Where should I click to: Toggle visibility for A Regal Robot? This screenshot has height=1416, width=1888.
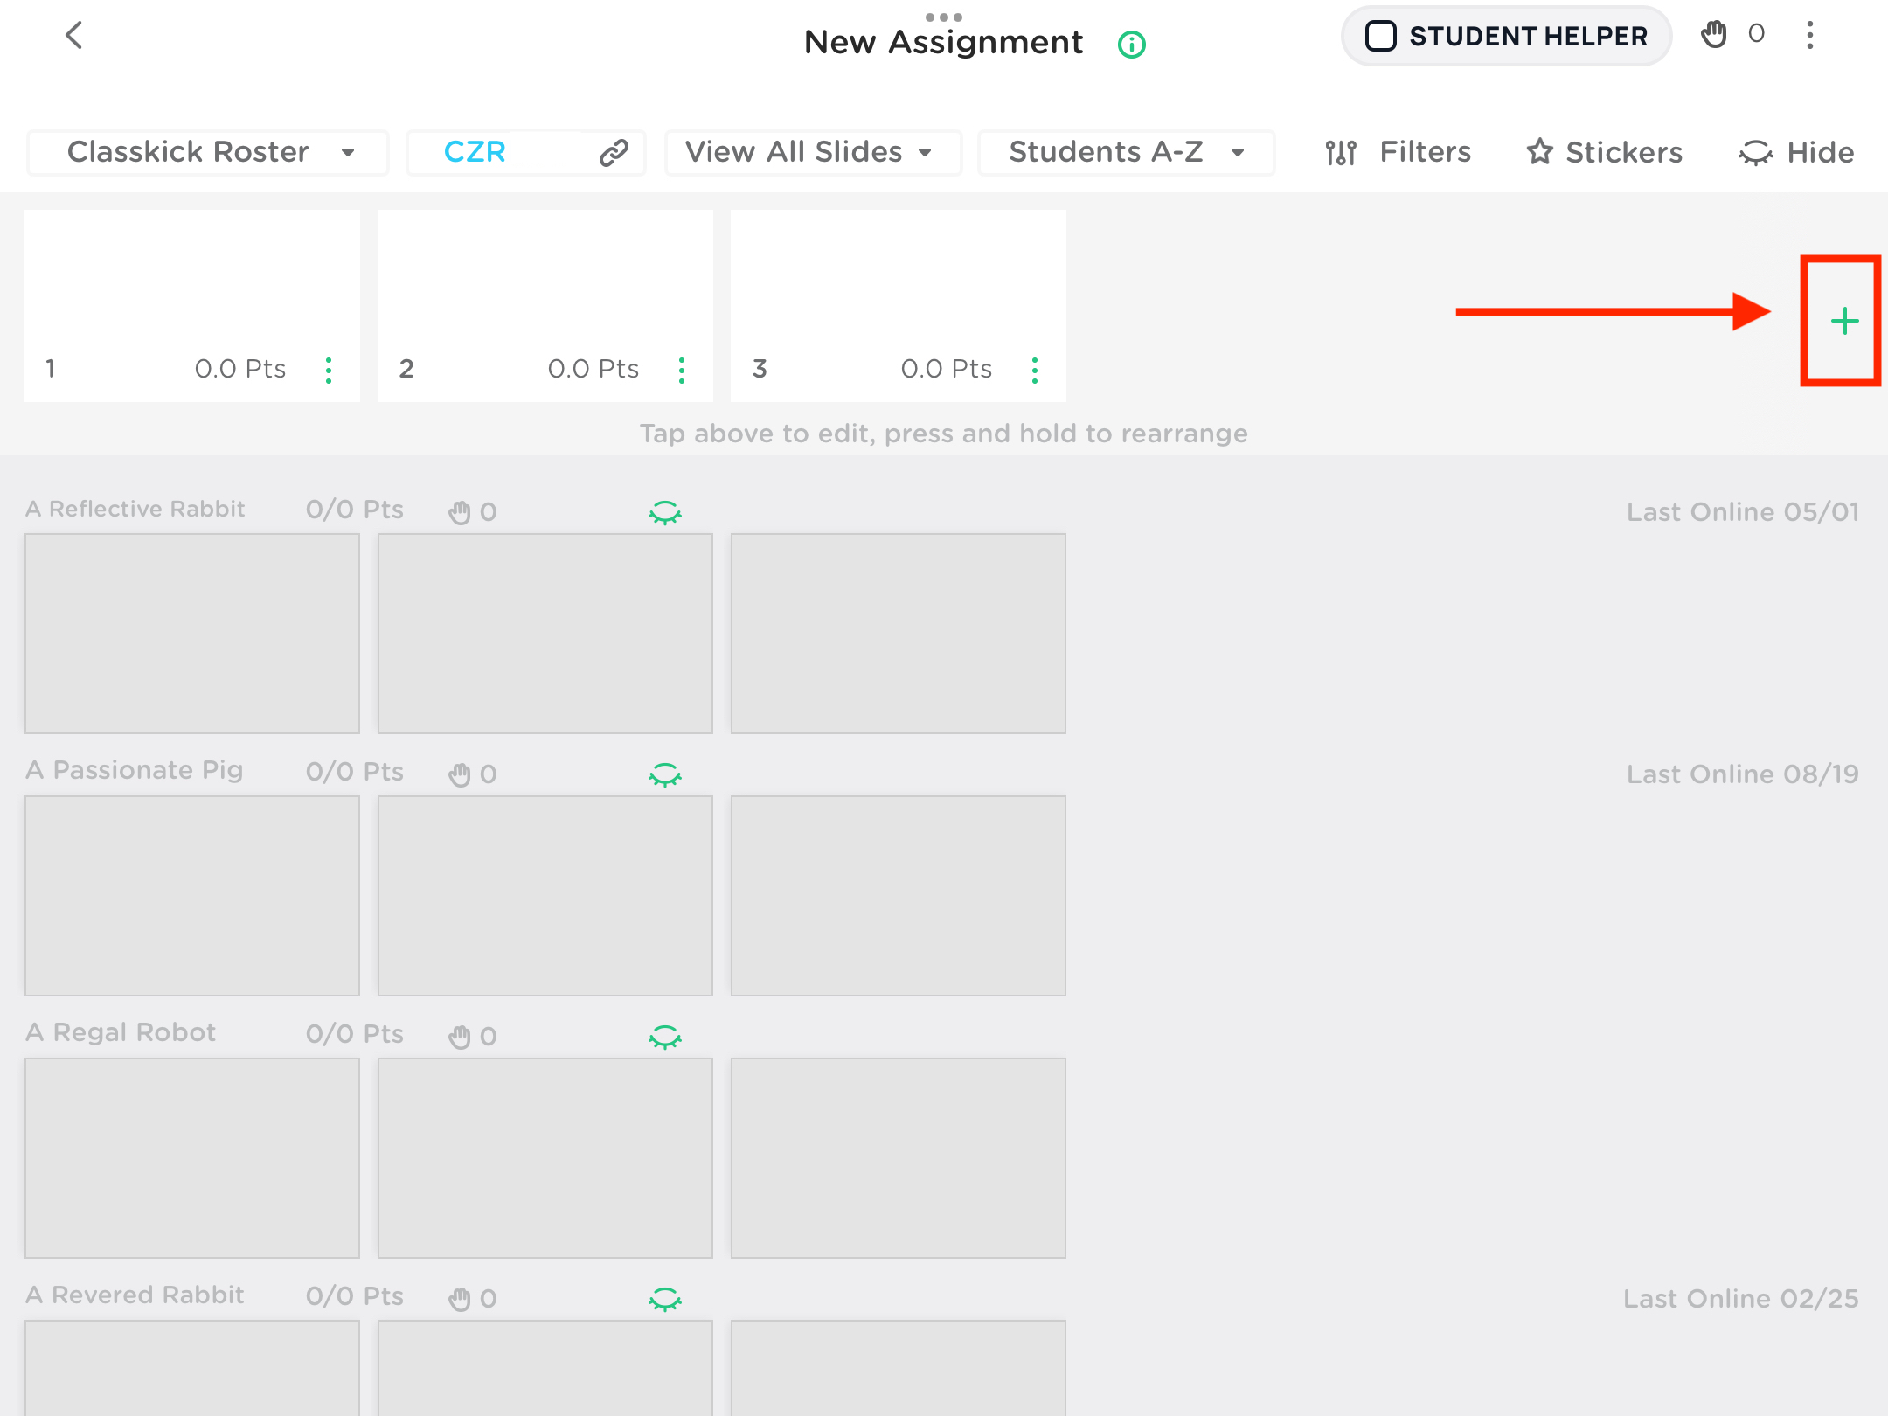665,1037
